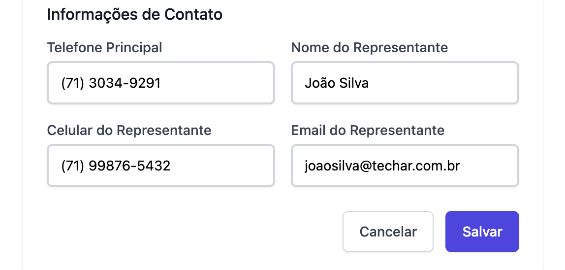
Task: Click the "Celular do Representante" label text
Action: tap(129, 131)
